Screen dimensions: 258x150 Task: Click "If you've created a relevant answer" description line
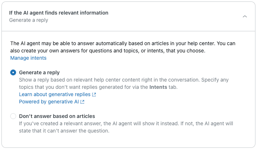(124, 123)
